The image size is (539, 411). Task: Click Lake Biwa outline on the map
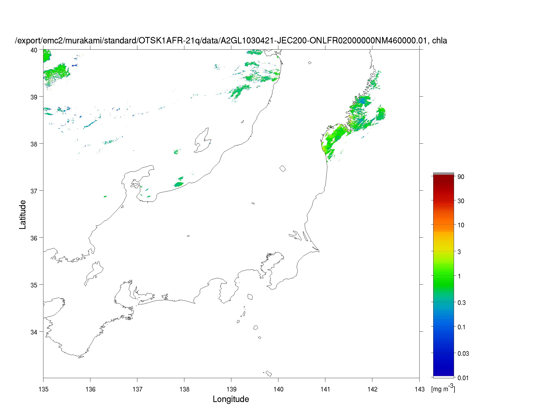(94, 274)
